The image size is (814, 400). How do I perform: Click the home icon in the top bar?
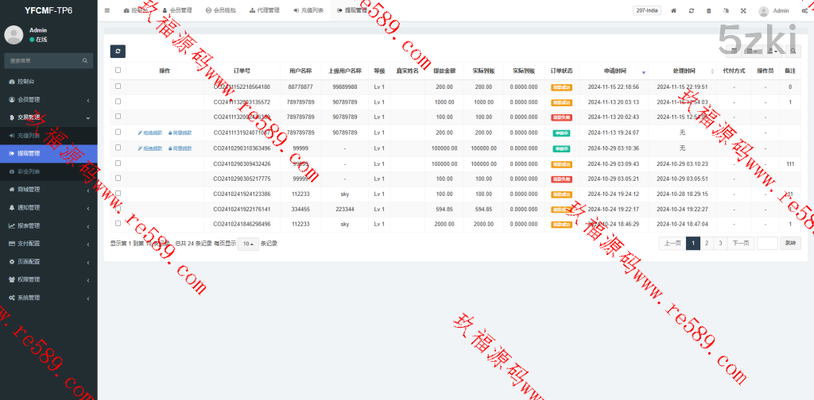[674, 10]
